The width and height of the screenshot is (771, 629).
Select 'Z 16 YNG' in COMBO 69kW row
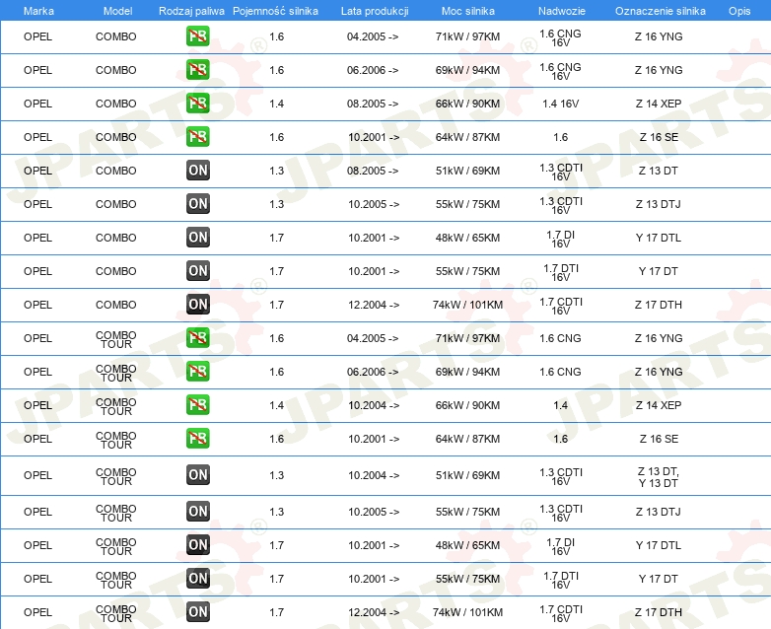pyautogui.click(x=659, y=70)
